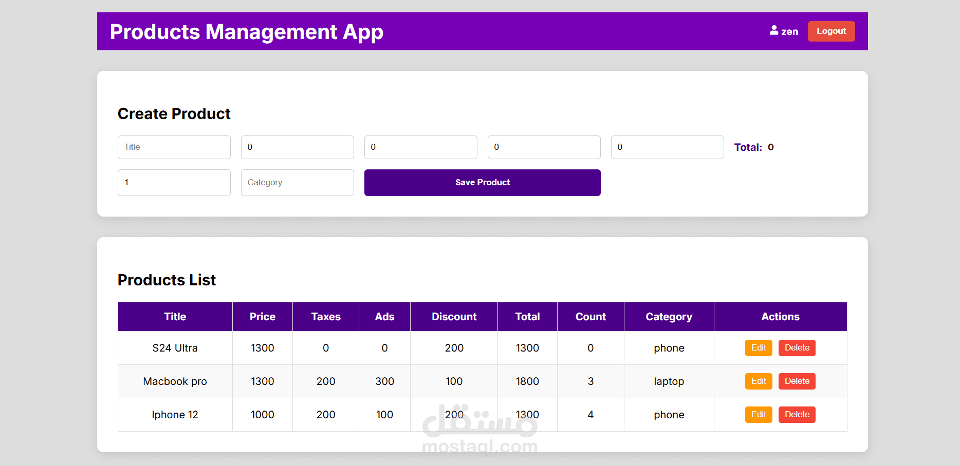Viewport: 960px width, 466px height.
Task: Click the count input showing 1
Action: pos(174,183)
